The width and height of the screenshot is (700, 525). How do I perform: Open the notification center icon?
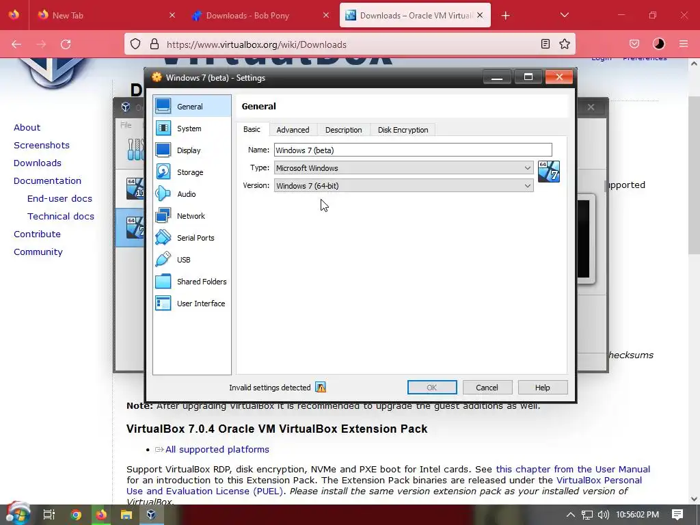pyautogui.click(x=677, y=514)
